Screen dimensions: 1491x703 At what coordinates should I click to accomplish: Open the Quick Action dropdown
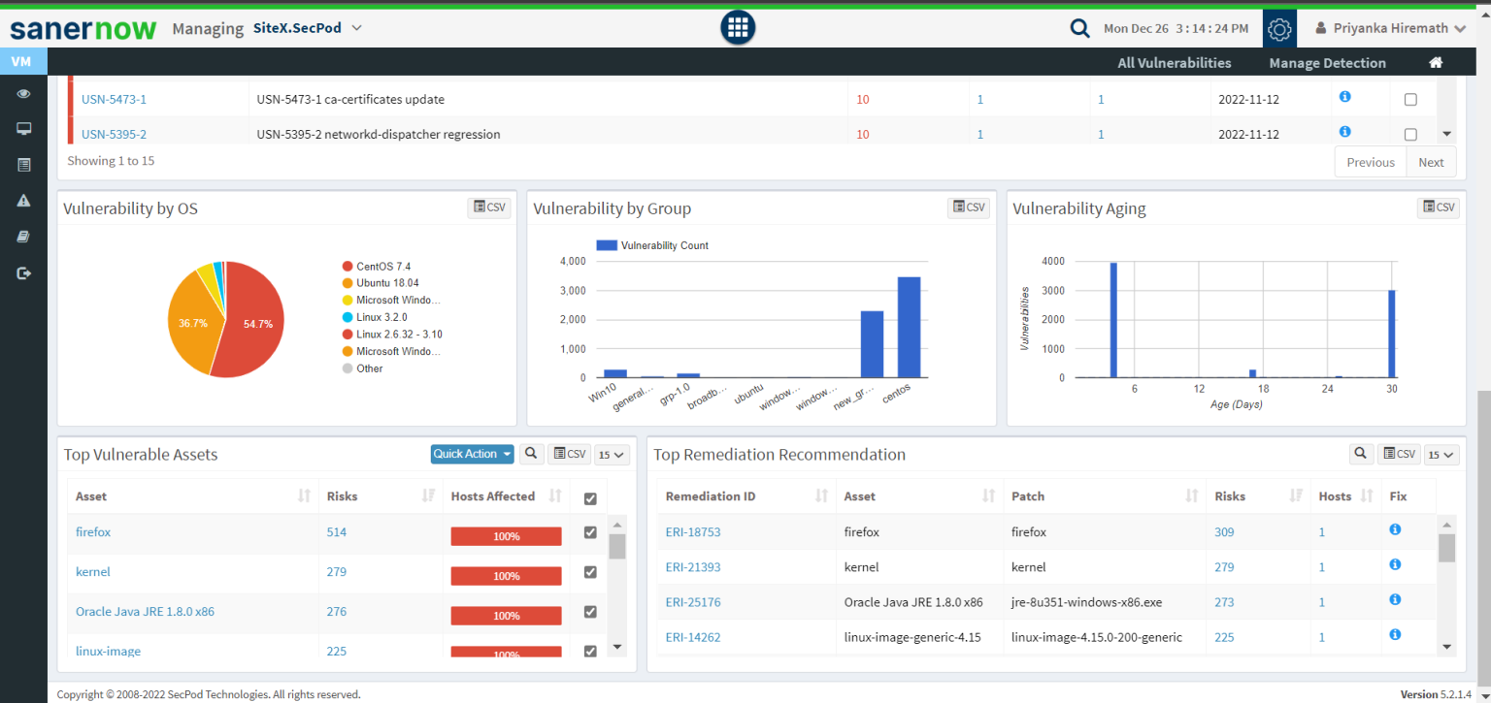pos(472,453)
